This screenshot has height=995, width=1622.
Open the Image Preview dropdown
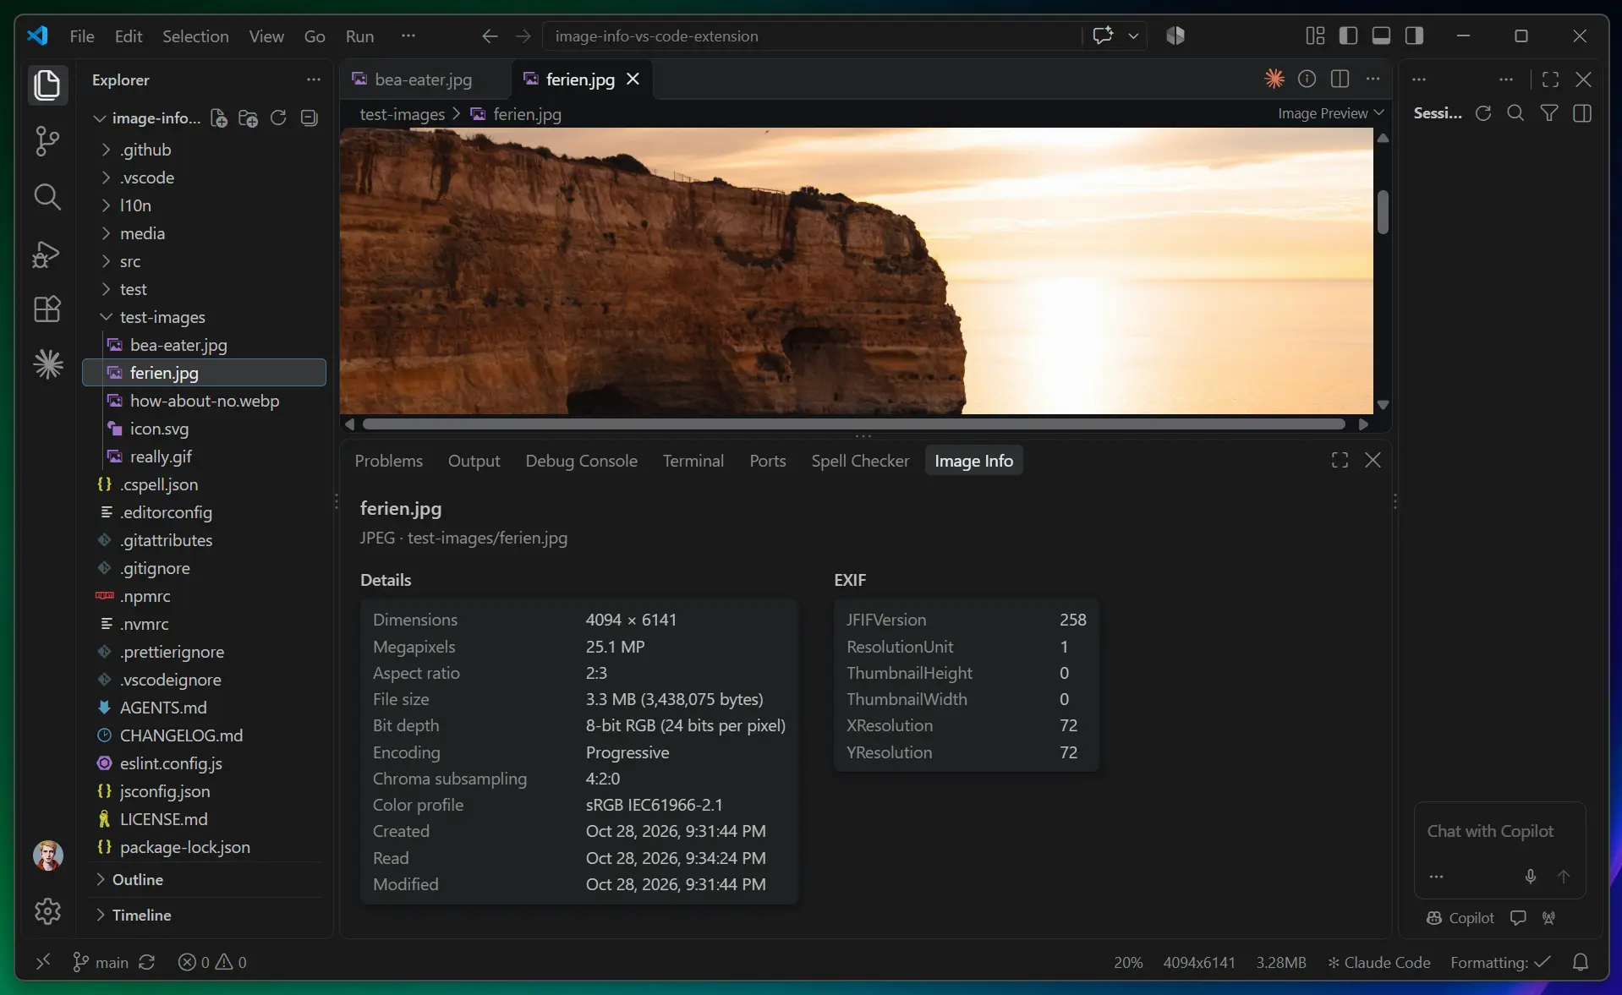click(1330, 113)
